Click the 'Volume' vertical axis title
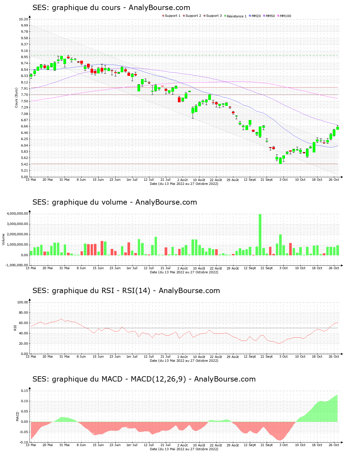Viewport: 354px width, 457px height. 4,239
